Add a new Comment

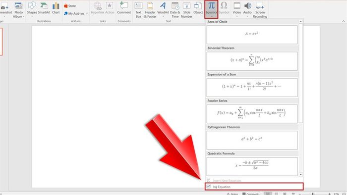124,8
